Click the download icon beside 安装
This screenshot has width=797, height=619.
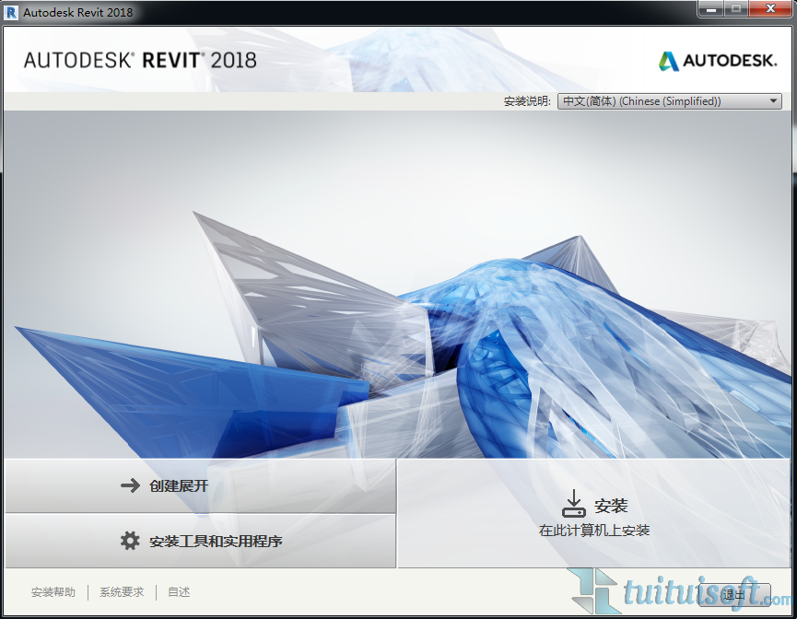coord(573,504)
